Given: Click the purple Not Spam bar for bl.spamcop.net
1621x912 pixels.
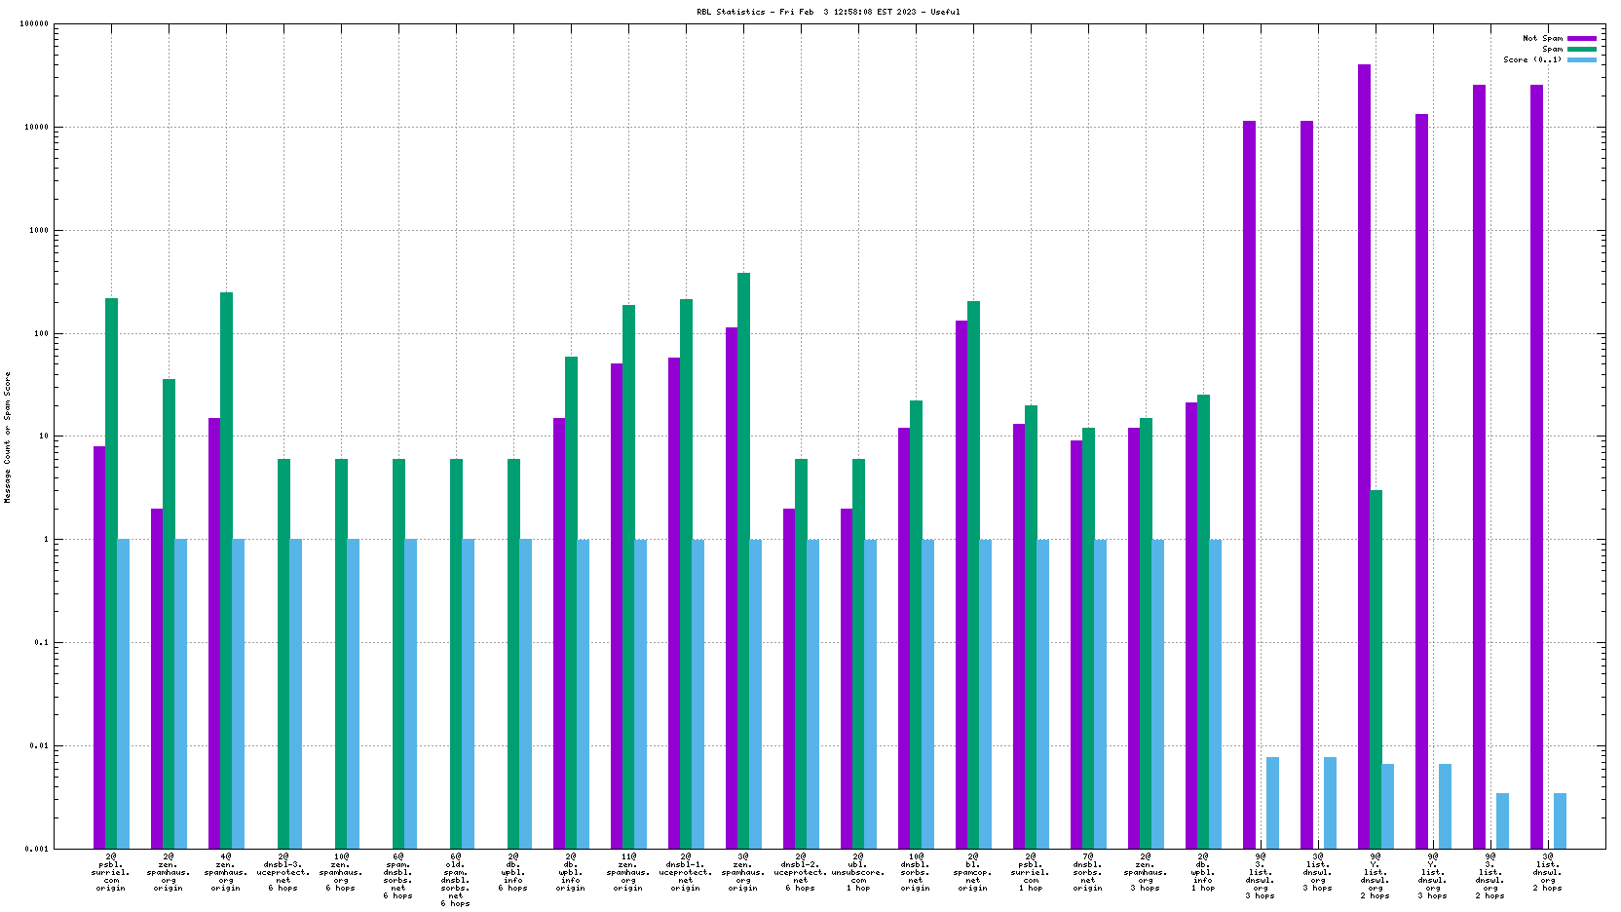Looking at the screenshot, I should [961, 585].
